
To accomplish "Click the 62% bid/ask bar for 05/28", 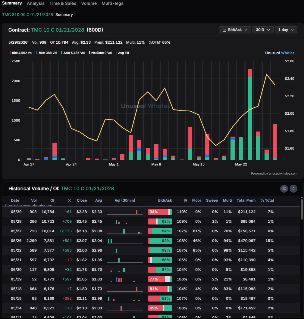I will click(x=160, y=221).
